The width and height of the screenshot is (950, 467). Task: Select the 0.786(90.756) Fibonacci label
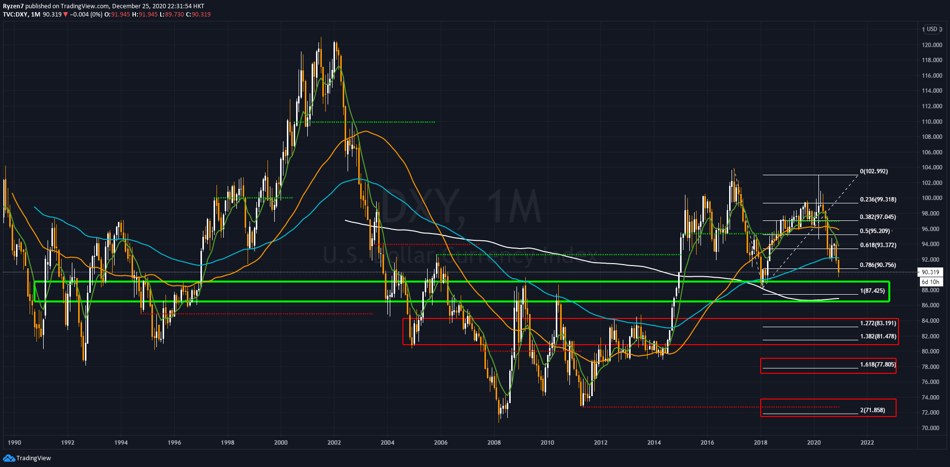pos(878,265)
